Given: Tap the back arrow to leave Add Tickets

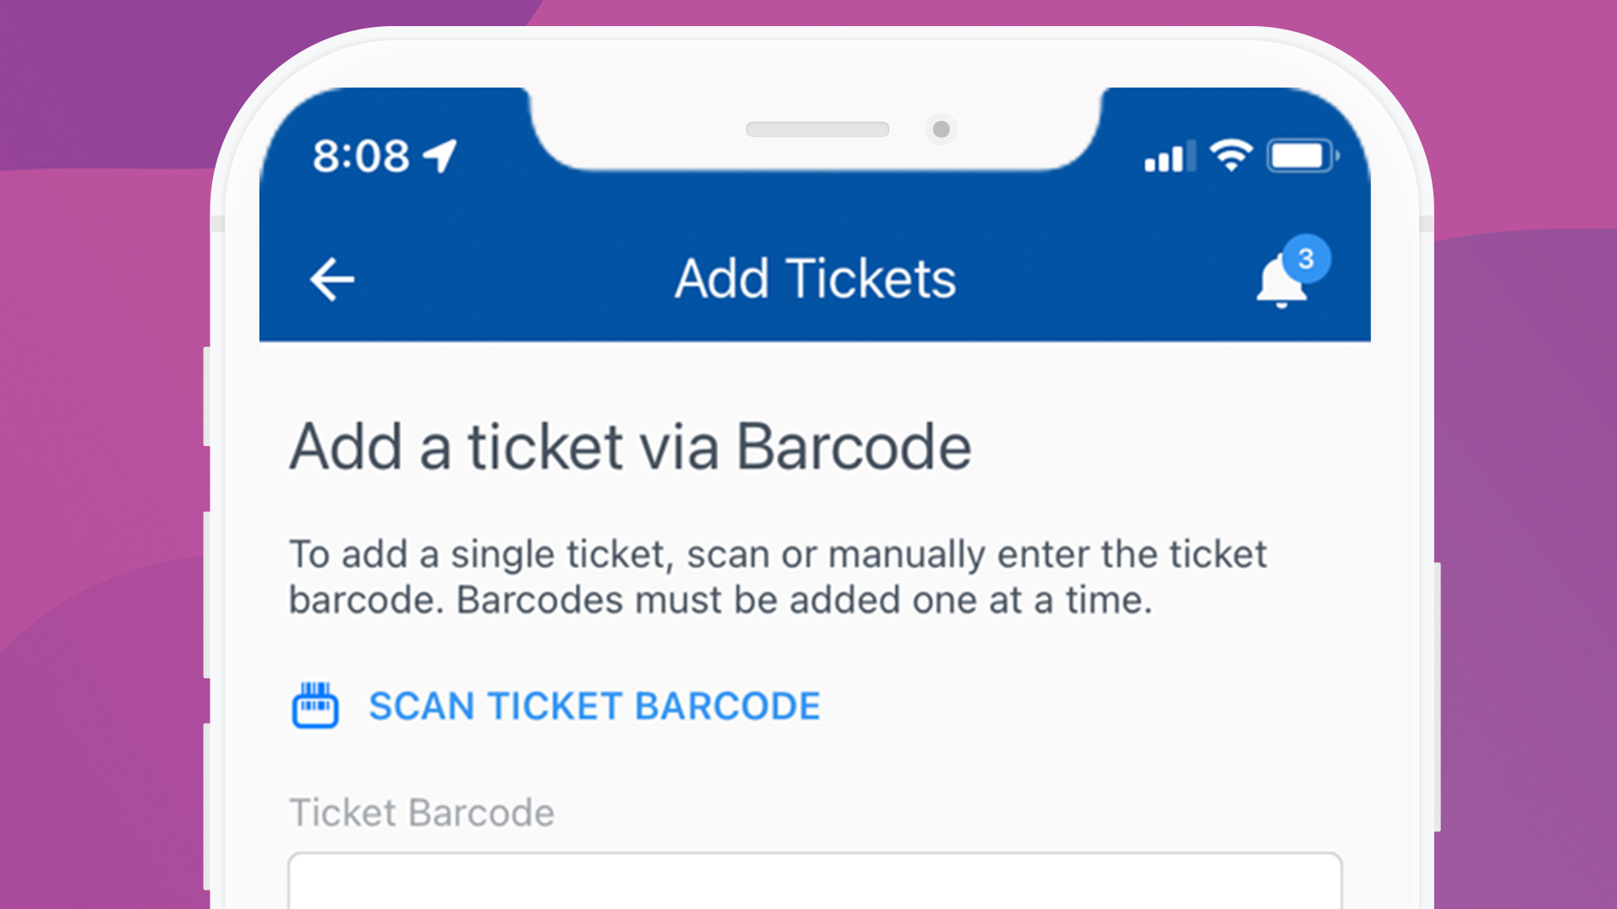Looking at the screenshot, I should coord(332,279).
